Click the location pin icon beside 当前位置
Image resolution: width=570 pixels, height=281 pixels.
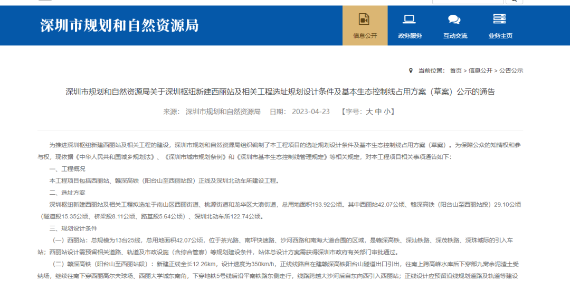411,71
